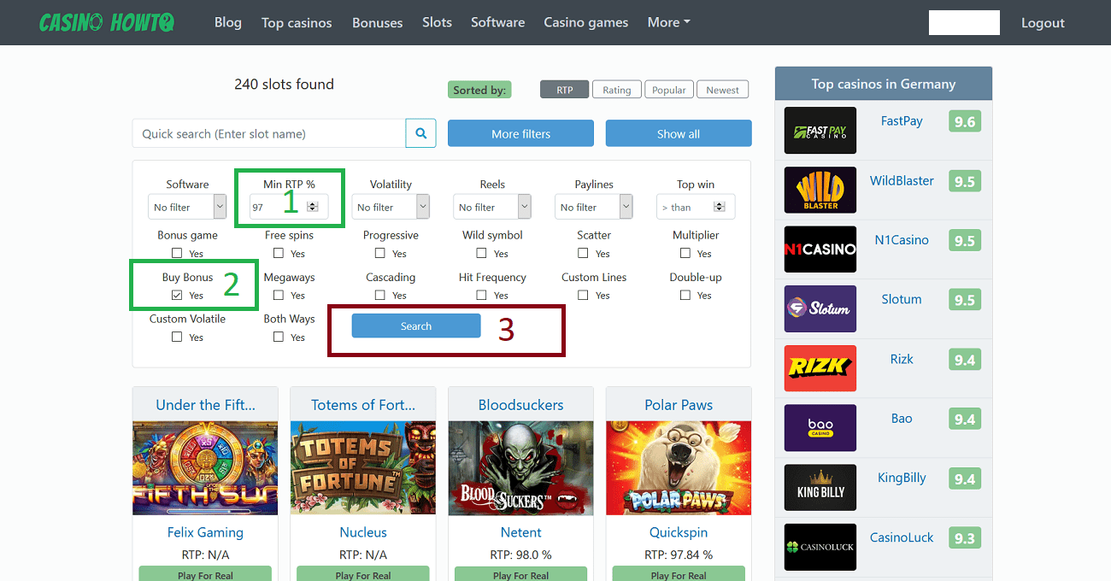Expand the More menu in navbar
This screenshot has width=1111, height=581.
pos(669,22)
